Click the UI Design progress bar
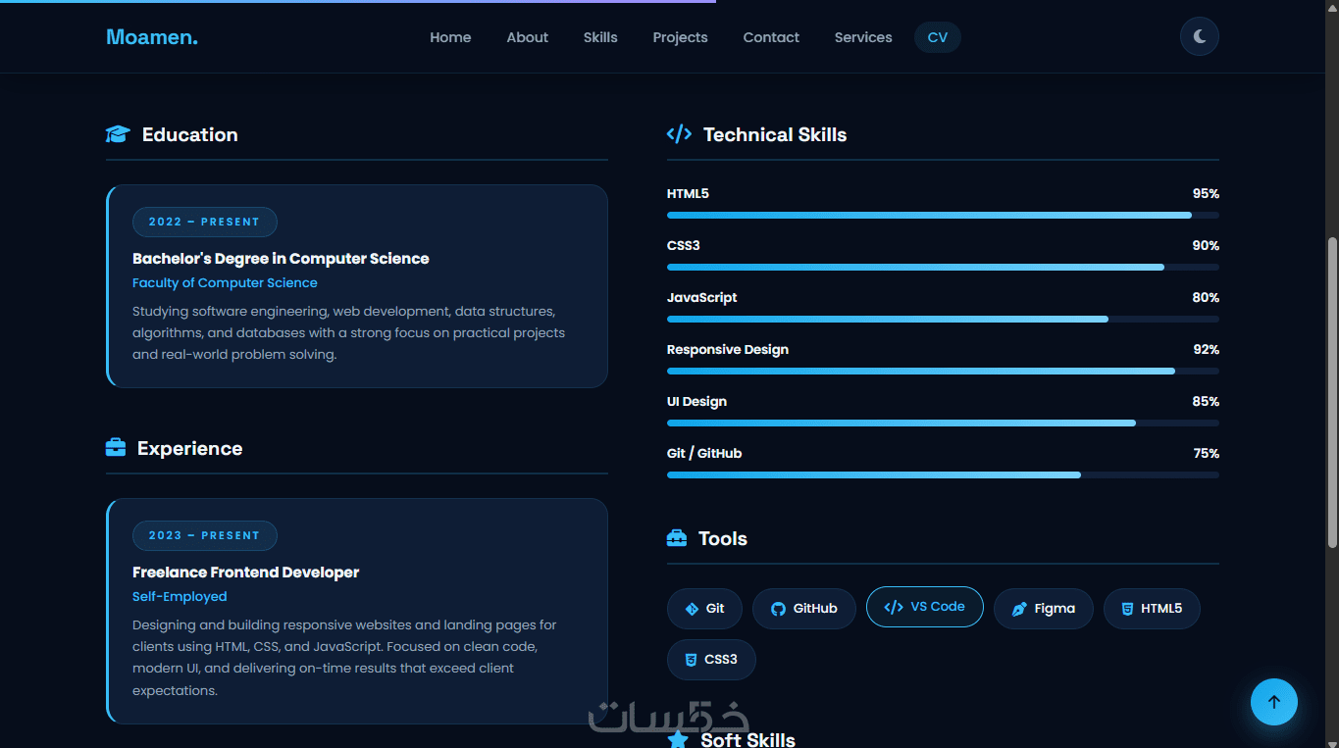The image size is (1339, 748). (x=943, y=423)
